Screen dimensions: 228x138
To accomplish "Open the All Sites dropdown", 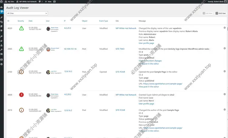I will (27, 13).
